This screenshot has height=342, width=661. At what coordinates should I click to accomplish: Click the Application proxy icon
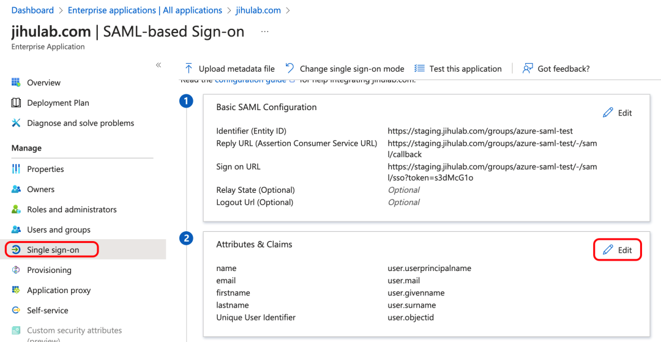(16, 290)
